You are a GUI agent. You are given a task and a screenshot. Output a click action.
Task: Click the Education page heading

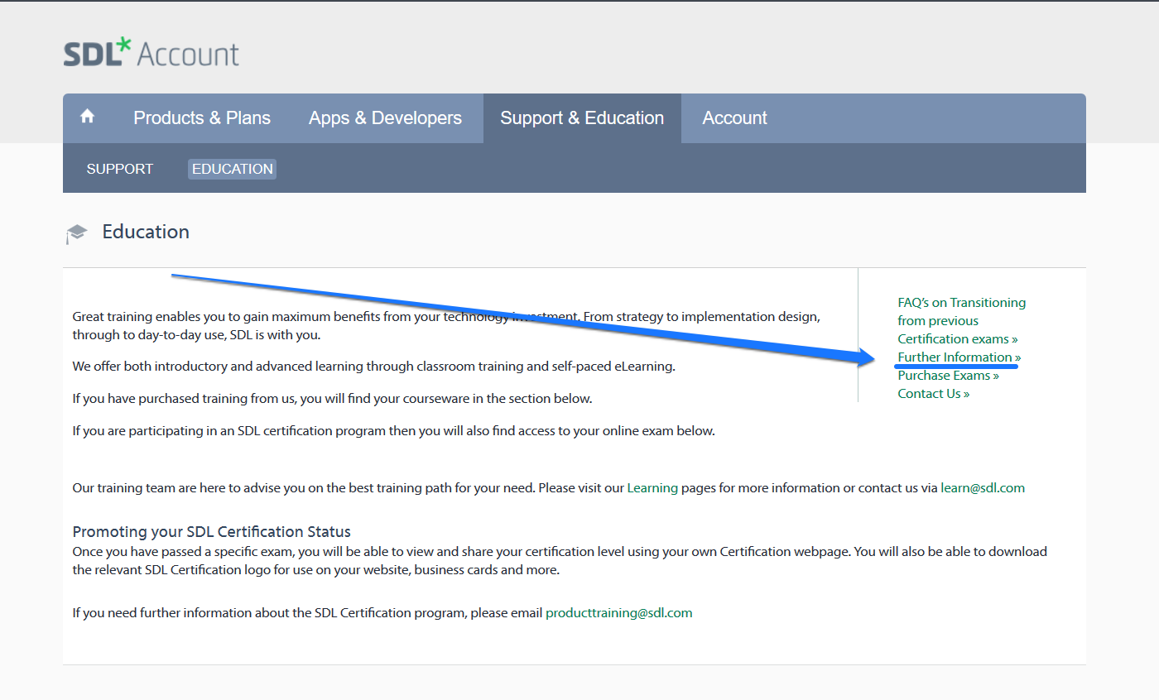click(x=146, y=232)
